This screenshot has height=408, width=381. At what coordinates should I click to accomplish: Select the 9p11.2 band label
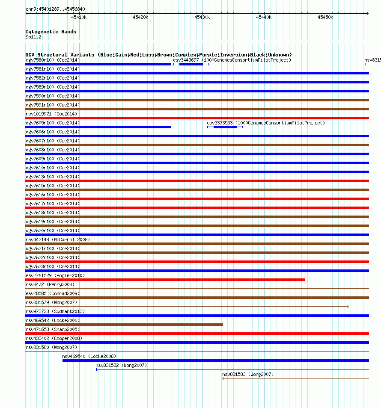pos(33,37)
